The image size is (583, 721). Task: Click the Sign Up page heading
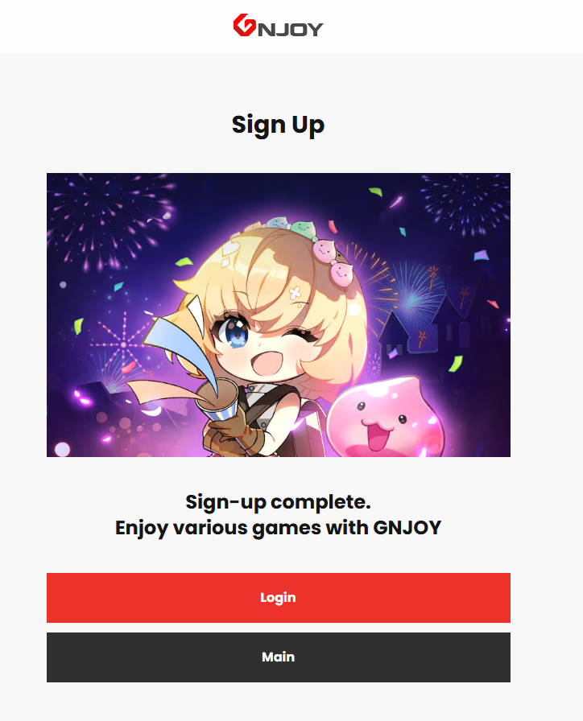click(278, 125)
